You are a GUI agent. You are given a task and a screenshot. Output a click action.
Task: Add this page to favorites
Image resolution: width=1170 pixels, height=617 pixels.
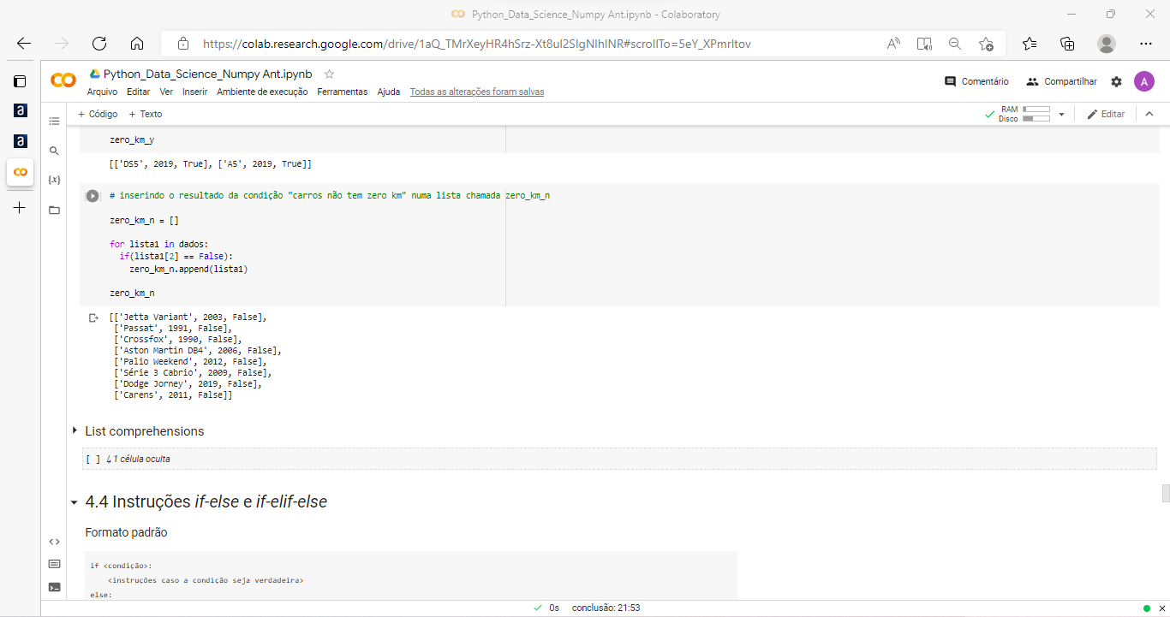[x=986, y=44]
